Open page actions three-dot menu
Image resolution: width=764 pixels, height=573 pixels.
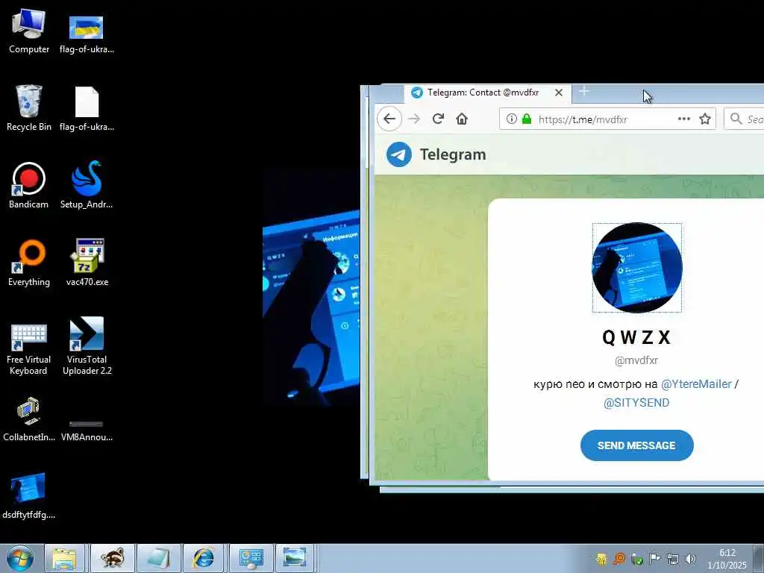[x=684, y=119]
